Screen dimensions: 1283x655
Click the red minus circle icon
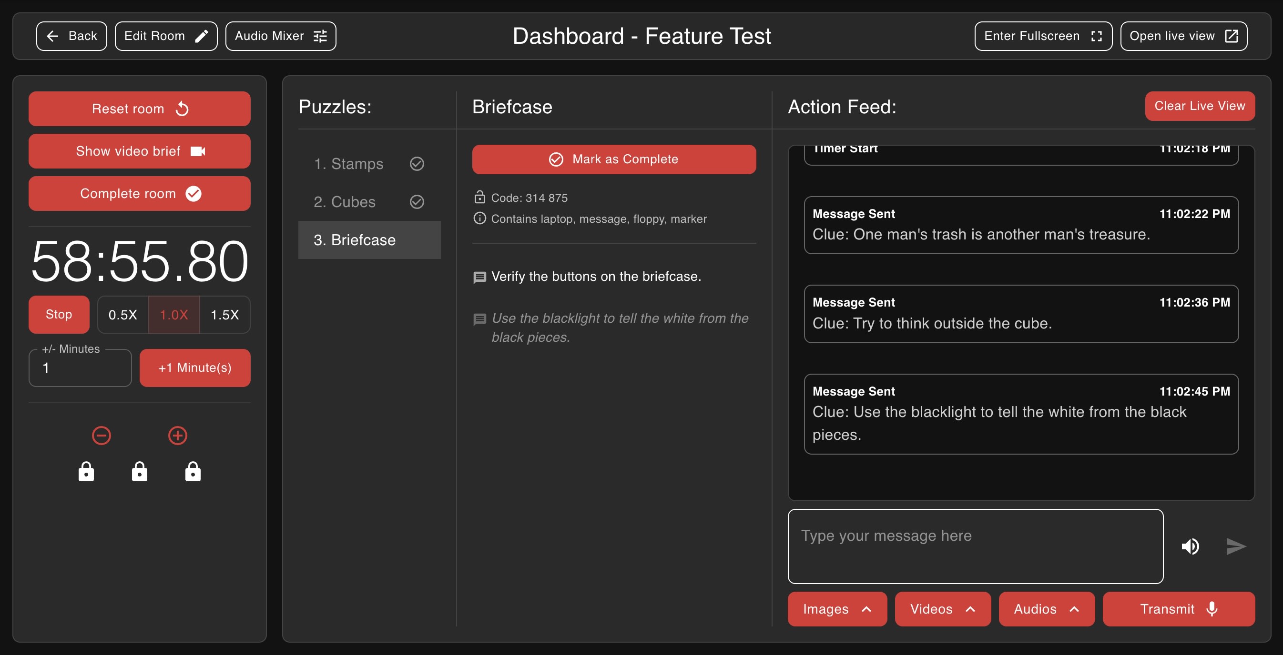coord(101,436)
